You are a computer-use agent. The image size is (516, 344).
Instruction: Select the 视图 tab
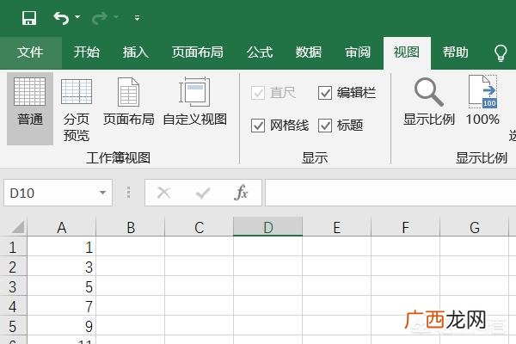point(407,52)
